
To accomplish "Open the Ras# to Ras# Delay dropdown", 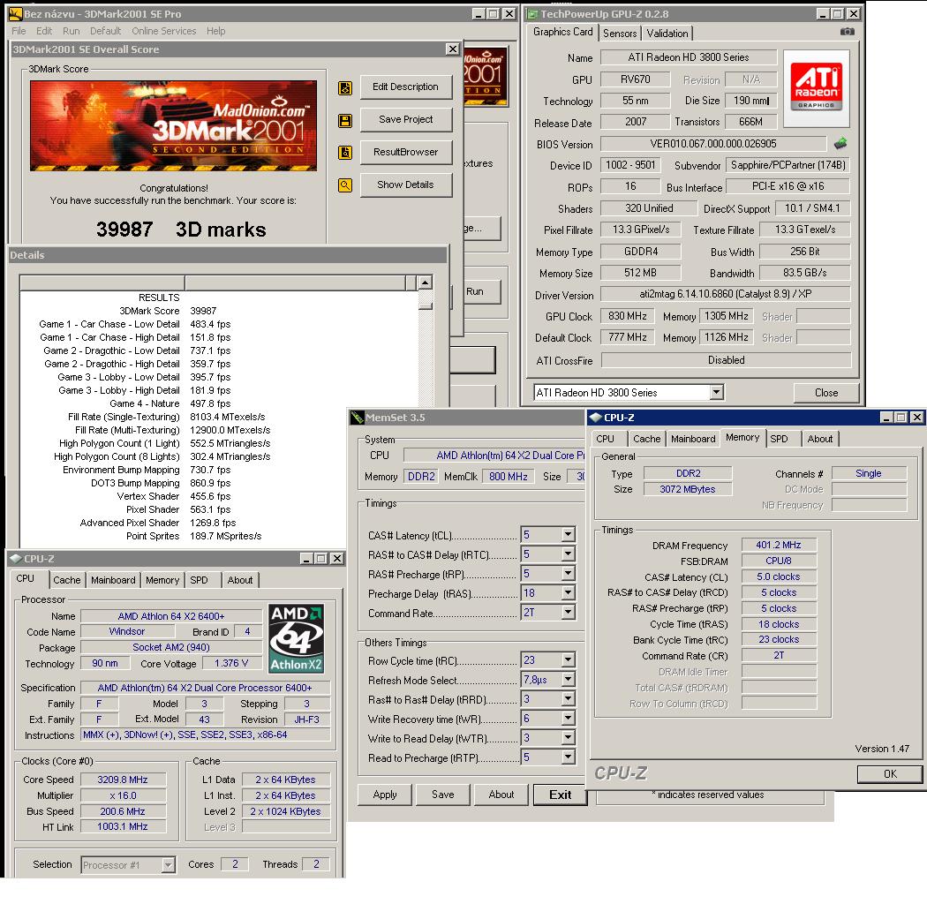I will tap(568, 699).
